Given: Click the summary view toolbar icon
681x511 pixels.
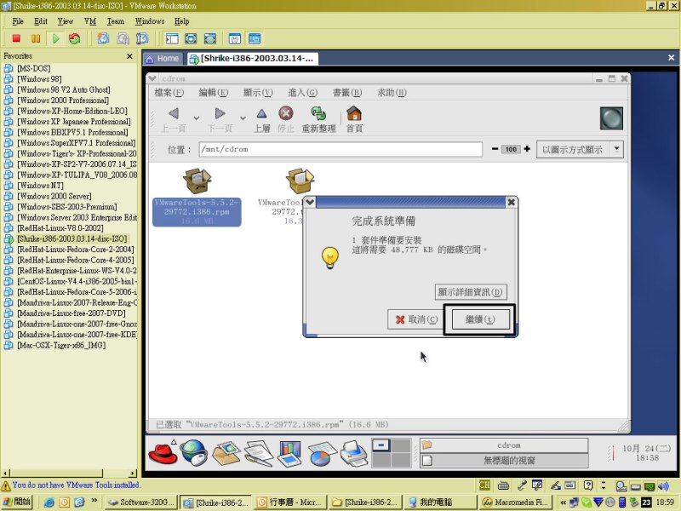Looking at the screenshot, I should (235, 38).
